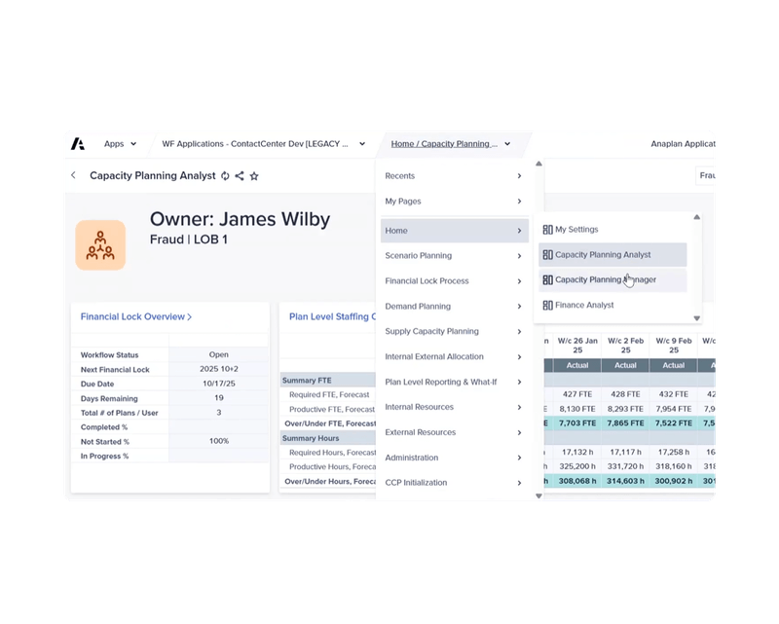Viewport: 779px width, 624px height.
Task: Click the 'W/c 26 Jan 25' column header
Action: (x=577, y=346)
